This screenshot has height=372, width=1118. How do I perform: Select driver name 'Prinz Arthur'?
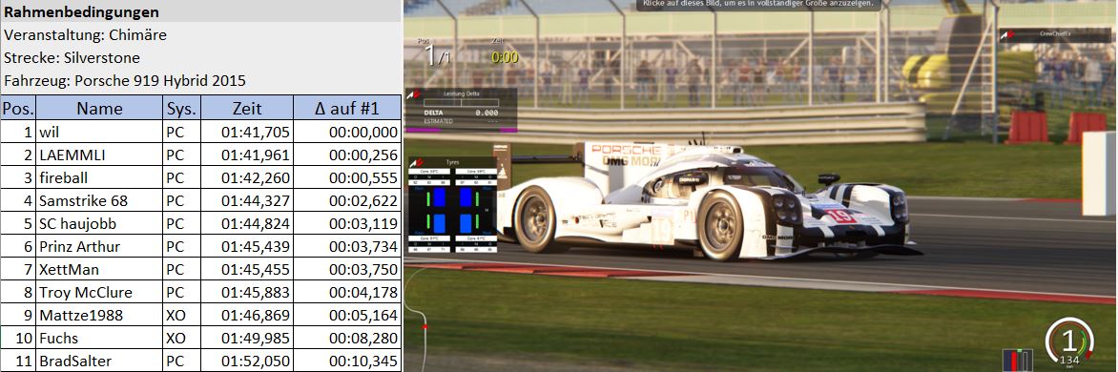click(x=80, y=246)
